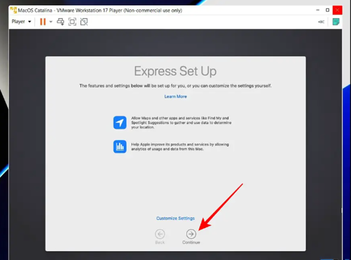Open the Player menu

click(x=21, y=22)
